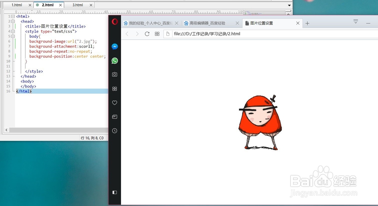Open the tab menu icon in Opera
Image resolution: width=378 pixels, height=206 pixels.
(356, 21)
